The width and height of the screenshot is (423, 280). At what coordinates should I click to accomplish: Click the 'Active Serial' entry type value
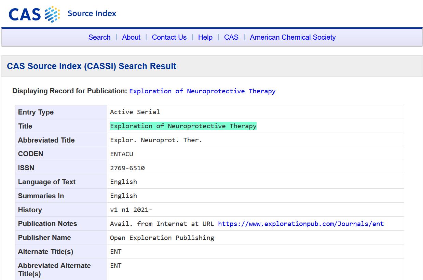[x=135, y=112]
